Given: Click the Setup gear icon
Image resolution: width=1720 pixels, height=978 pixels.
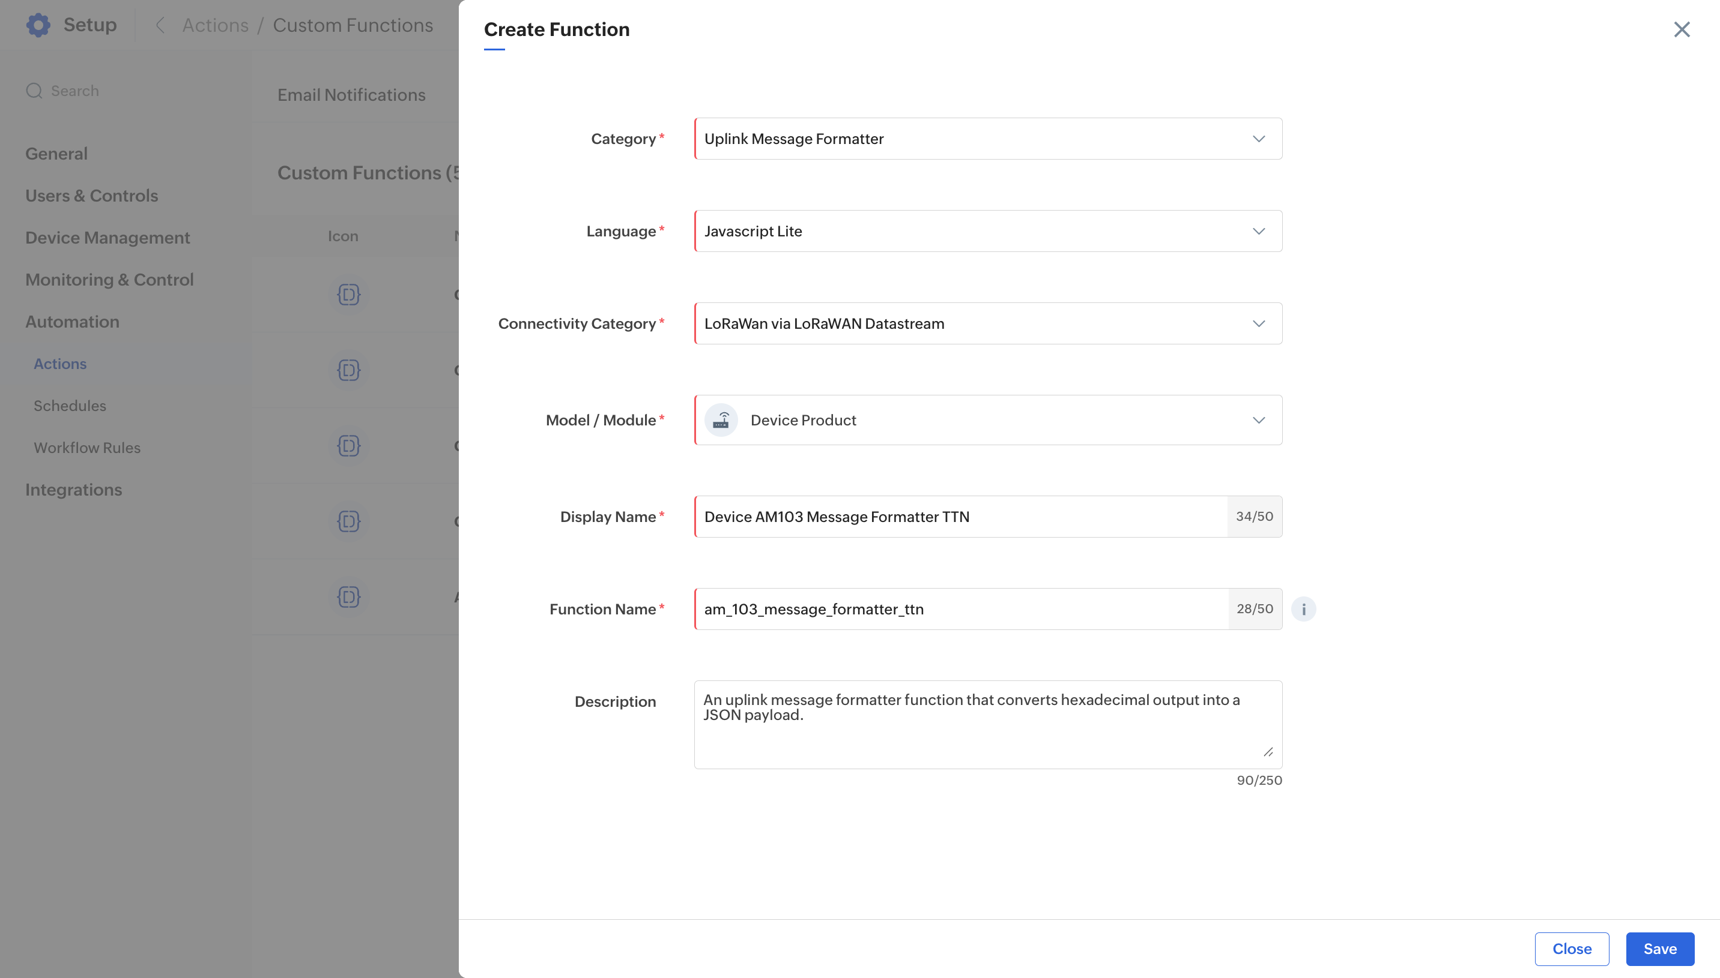Looking at the screenshot, I should coord(38,25).
